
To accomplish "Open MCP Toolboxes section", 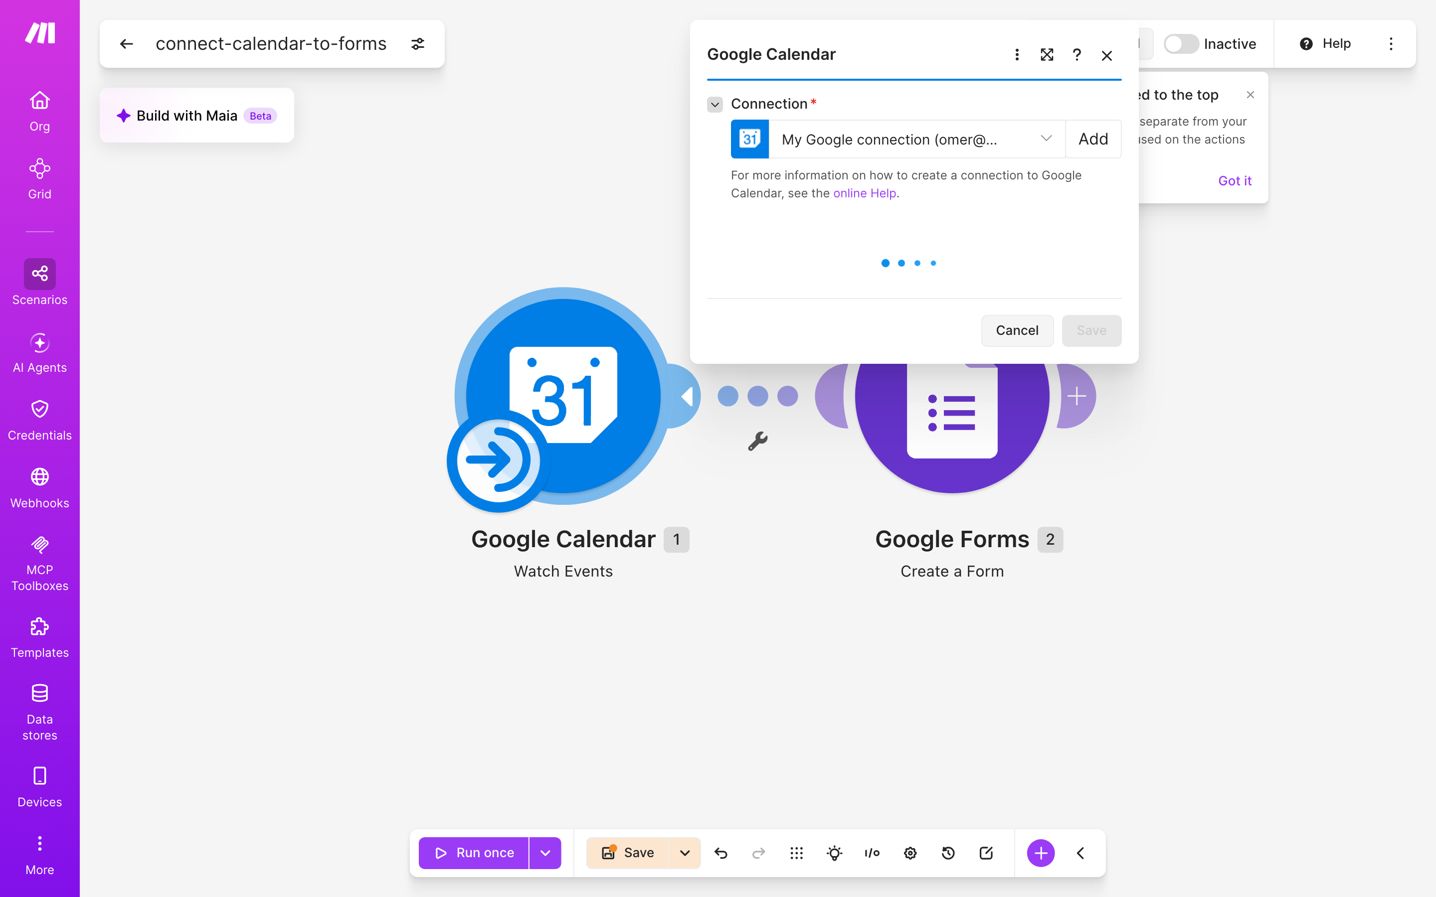I will point(40,563).
